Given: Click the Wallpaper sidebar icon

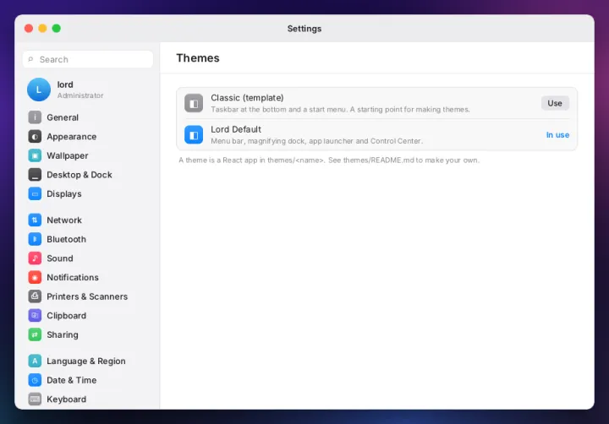Looking at the screenshot, I should tap(35, 155).
